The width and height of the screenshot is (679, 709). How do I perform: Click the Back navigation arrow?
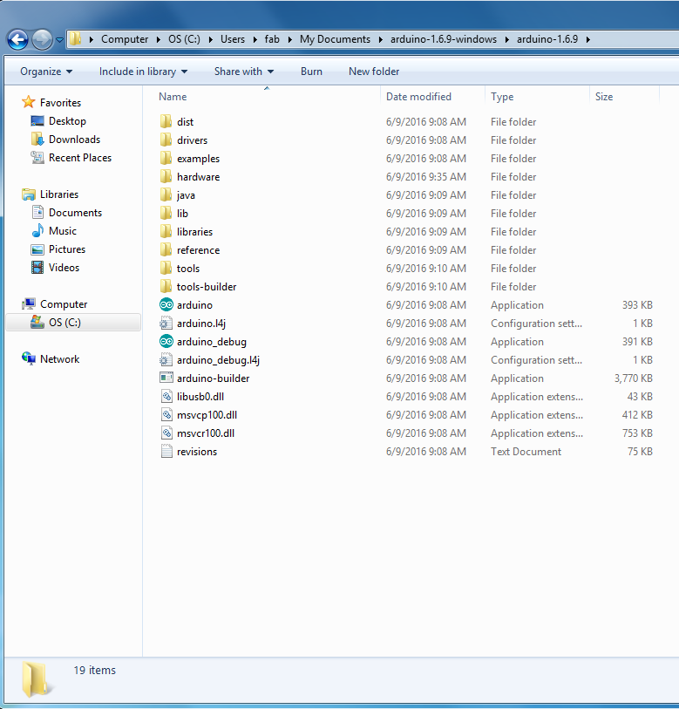point(18,40)
